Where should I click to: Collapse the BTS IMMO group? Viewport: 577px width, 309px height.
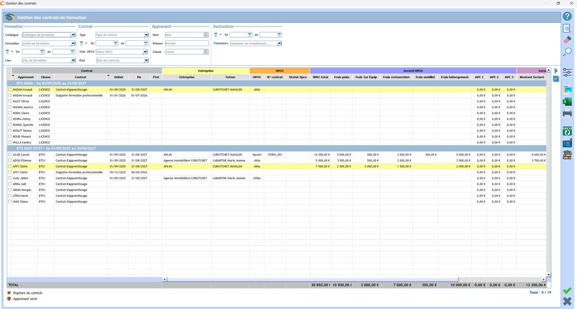point(11,84)
